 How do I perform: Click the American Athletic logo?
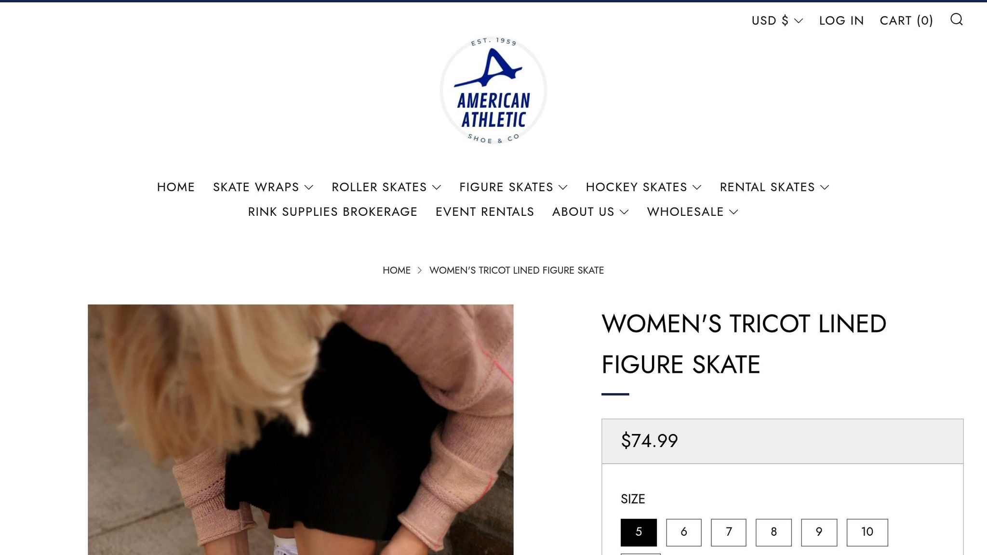click(x=493, y=91)
